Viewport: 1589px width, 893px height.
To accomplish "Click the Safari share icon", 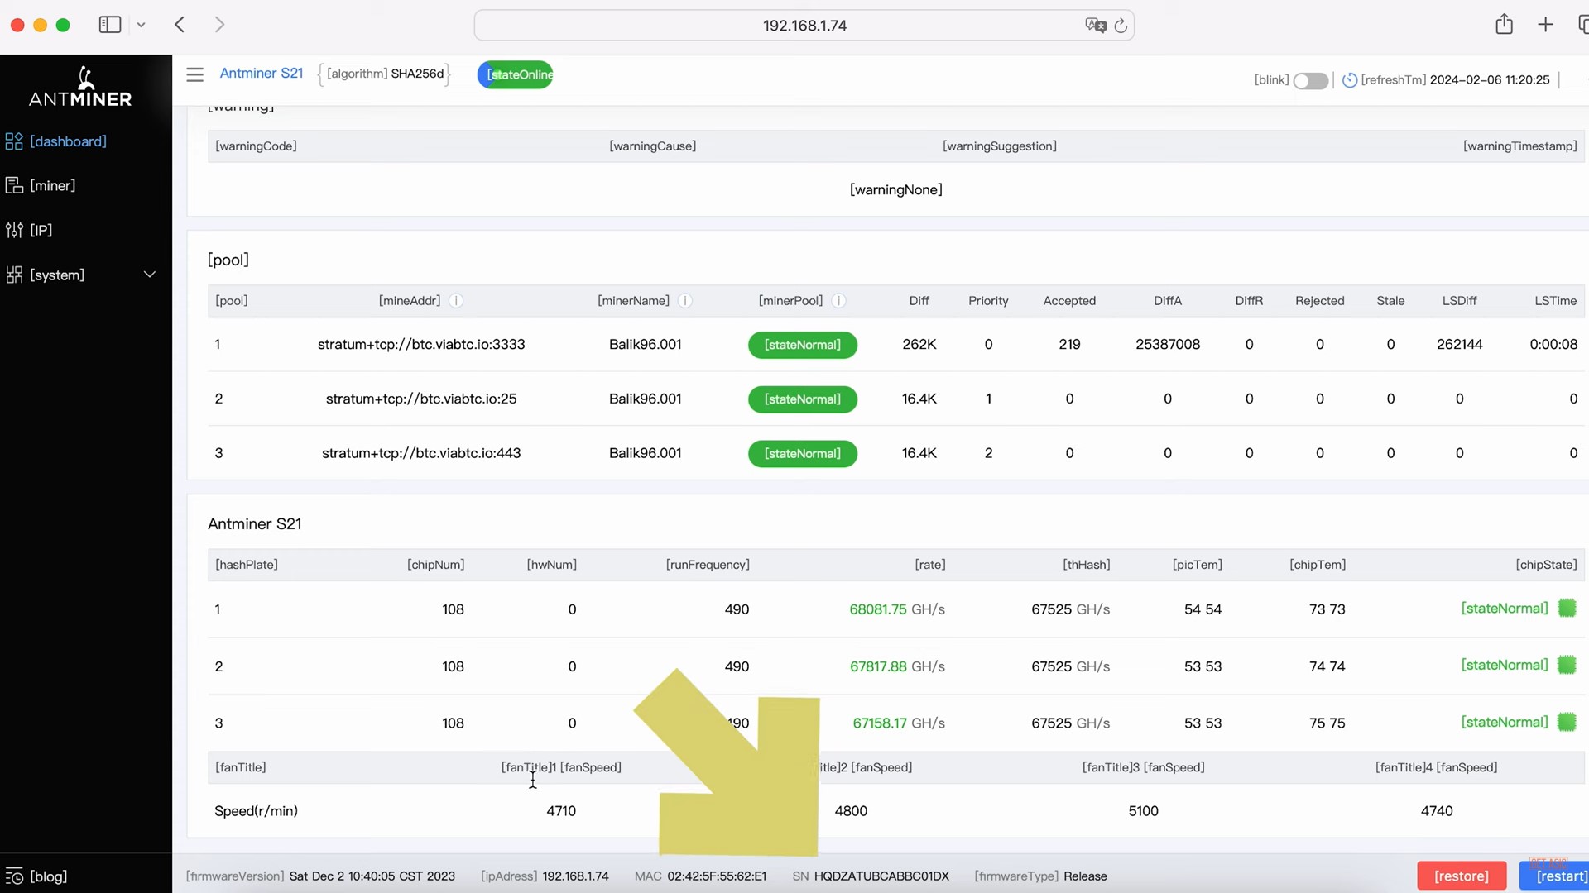I will [1504, 25].
